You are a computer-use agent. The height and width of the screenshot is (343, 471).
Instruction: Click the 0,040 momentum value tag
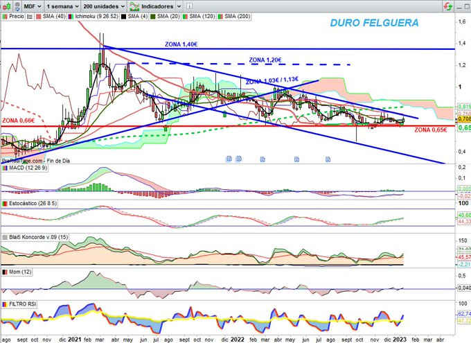464,288
